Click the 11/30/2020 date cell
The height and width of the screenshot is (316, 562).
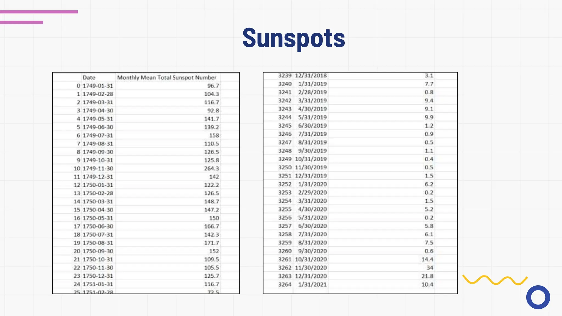311,268
